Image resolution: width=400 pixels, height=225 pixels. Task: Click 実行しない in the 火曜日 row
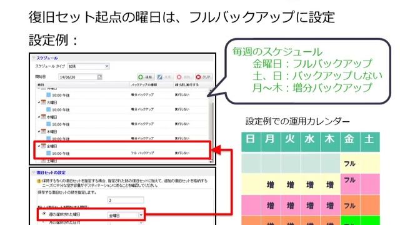(x=182, y=109)
